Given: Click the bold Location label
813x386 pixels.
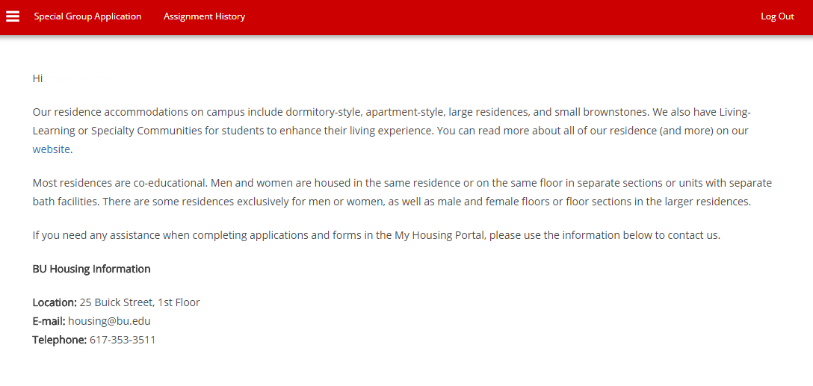Looking at the screenshot, I should pyautogui.click(x=55, y=302).
